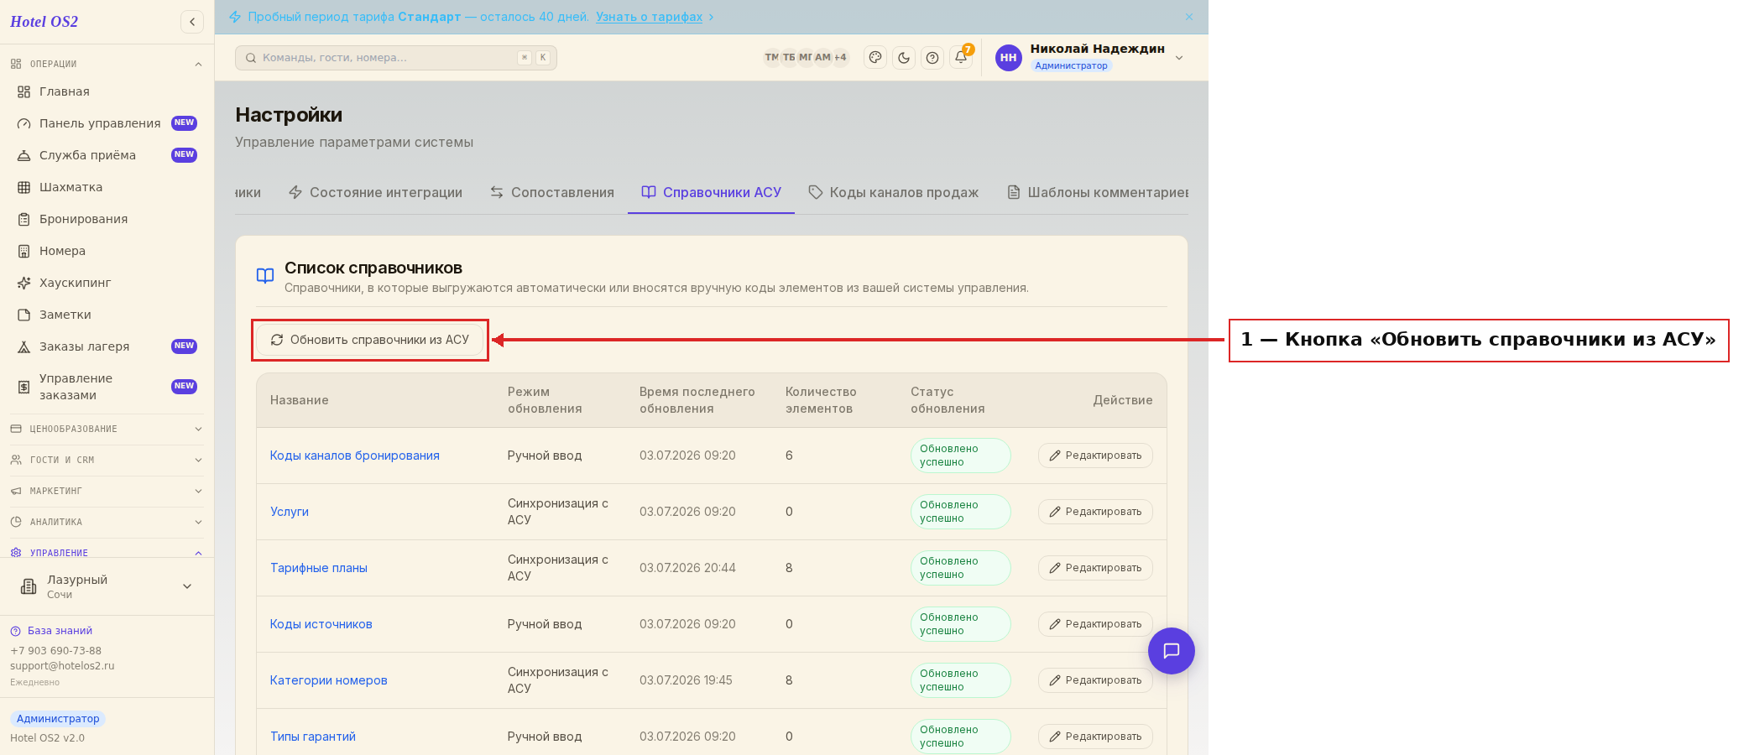Viewport: 1749px width, 755px height.
Task: Open the Николай Надеждин user menu
Action: [x=1089, y=57]
